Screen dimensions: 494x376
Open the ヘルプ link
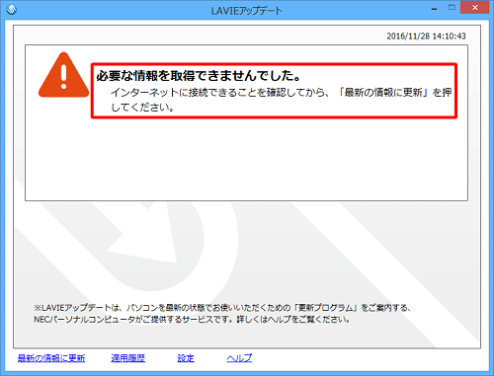click(x=239, y=358)
